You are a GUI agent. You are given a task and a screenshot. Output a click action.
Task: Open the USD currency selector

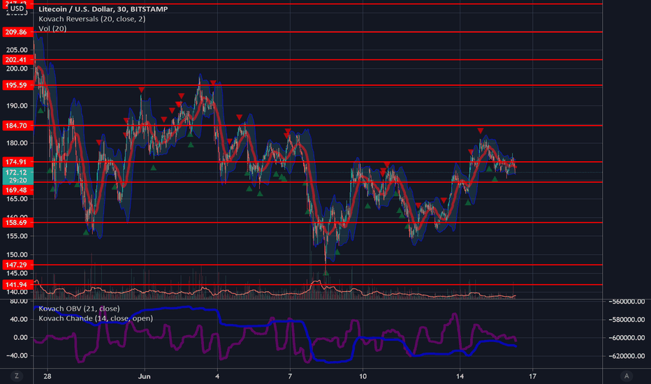17,8
